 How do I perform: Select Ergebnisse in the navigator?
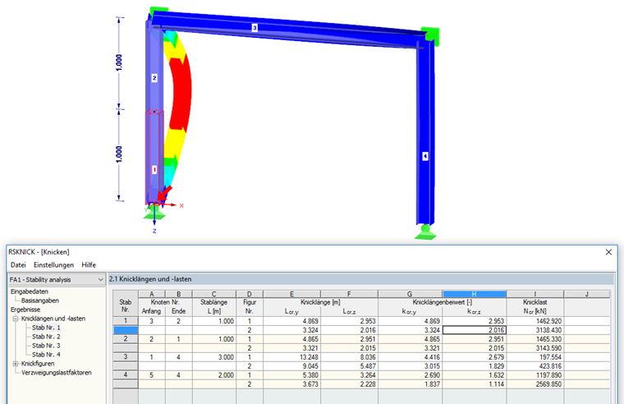25,310
